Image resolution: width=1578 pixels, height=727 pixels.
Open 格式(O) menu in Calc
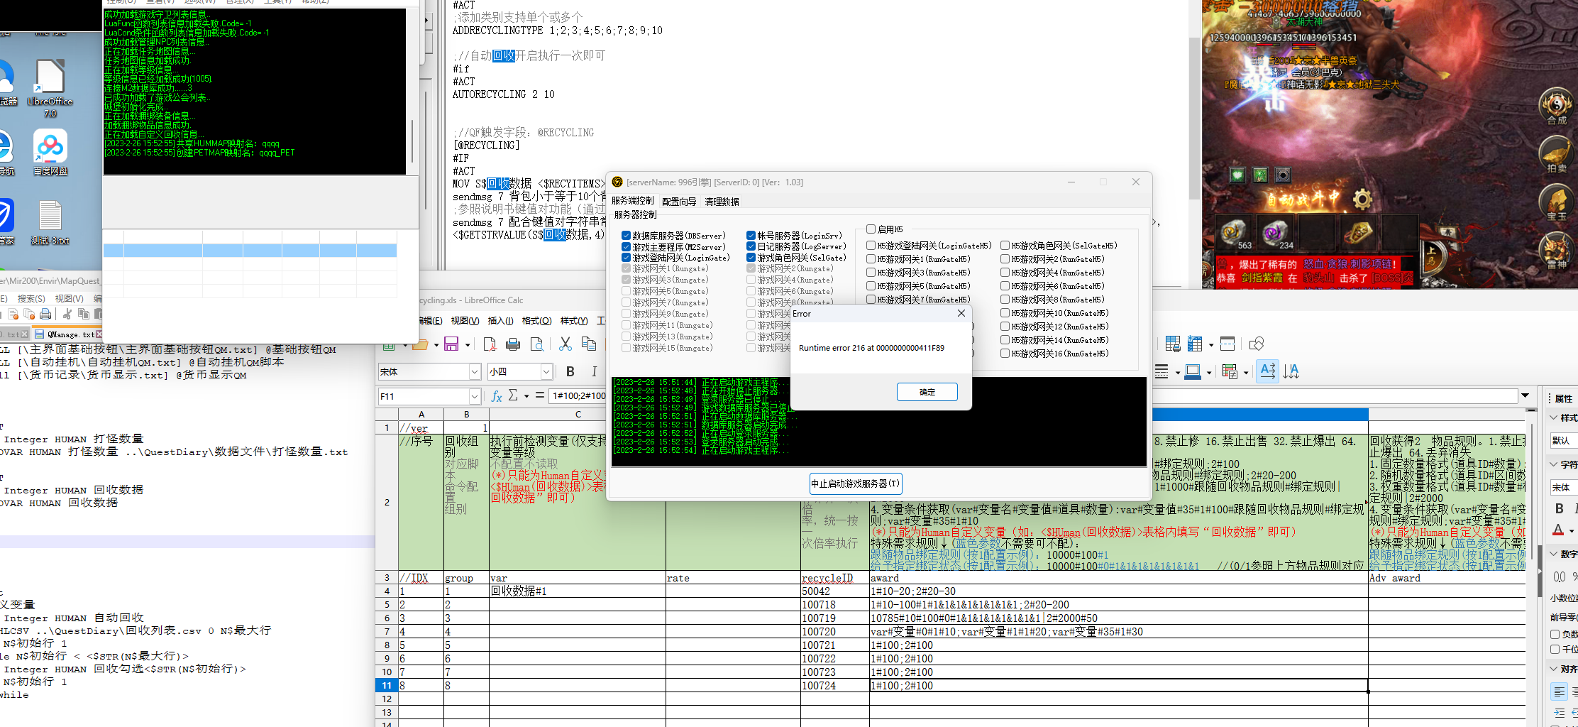536,321
